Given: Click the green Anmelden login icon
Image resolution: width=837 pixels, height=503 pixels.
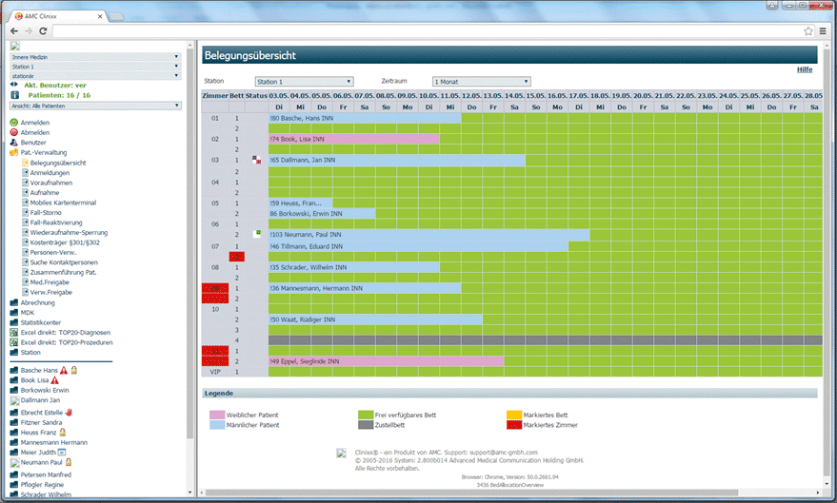Looking at the screenshot, I should pos(14,123).
